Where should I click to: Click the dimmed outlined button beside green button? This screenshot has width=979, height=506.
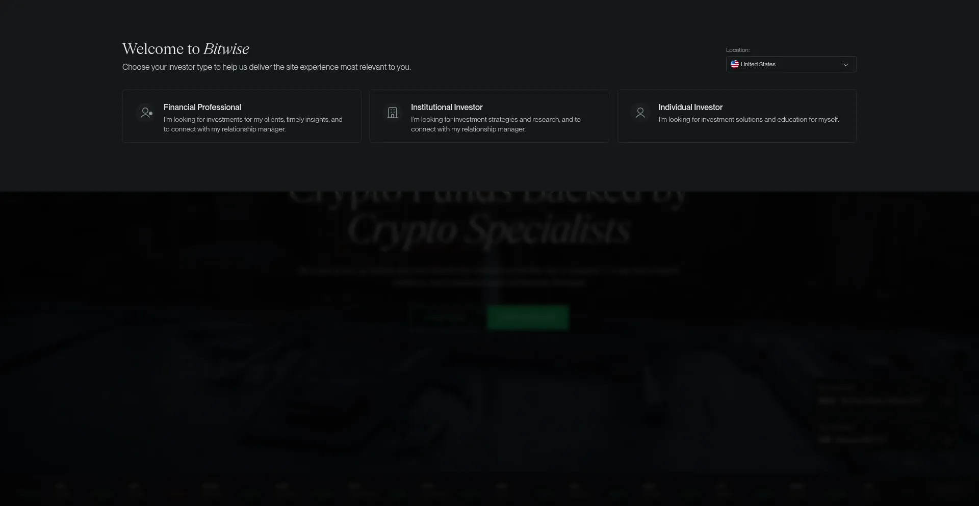pos(444,317)
